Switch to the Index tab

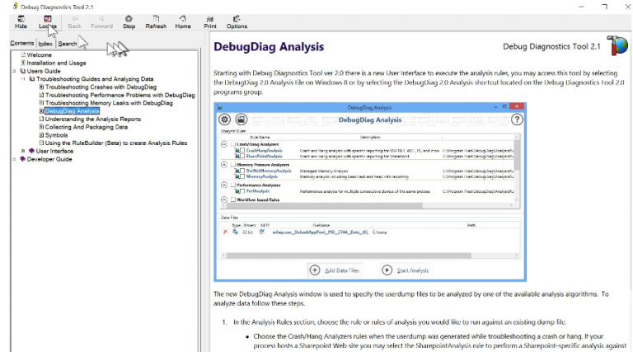point(45,44)
